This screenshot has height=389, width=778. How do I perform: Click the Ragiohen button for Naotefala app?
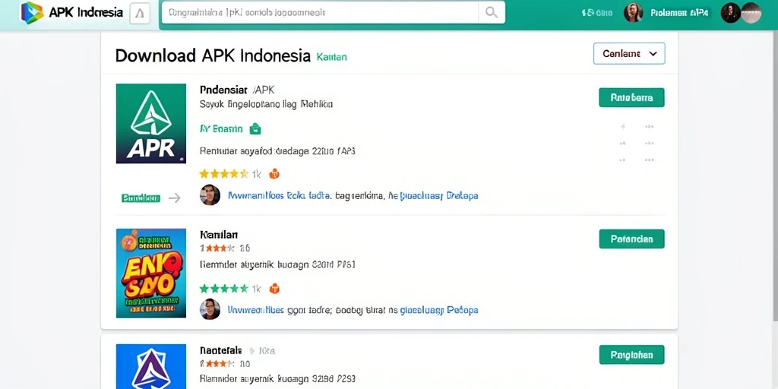click(x=631, y=355)
